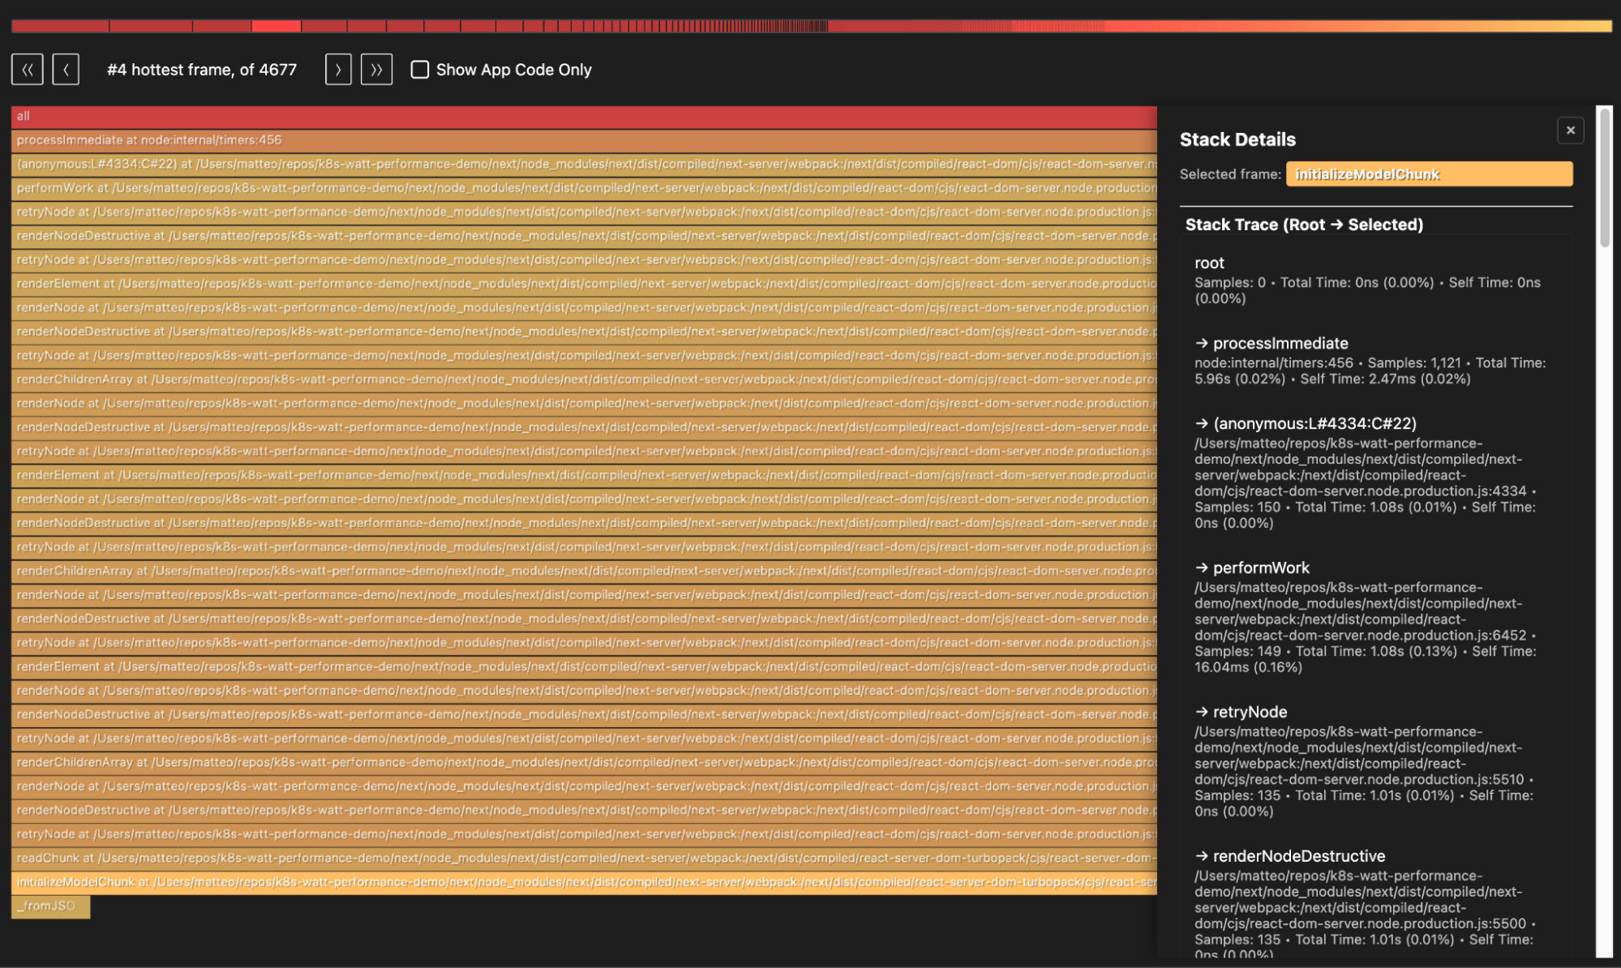
Task: Click the processImmediate flame frame
Action: pos(568,140)
